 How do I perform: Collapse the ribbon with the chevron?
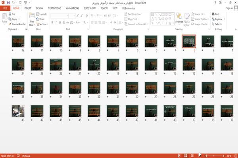click(235, 29)
